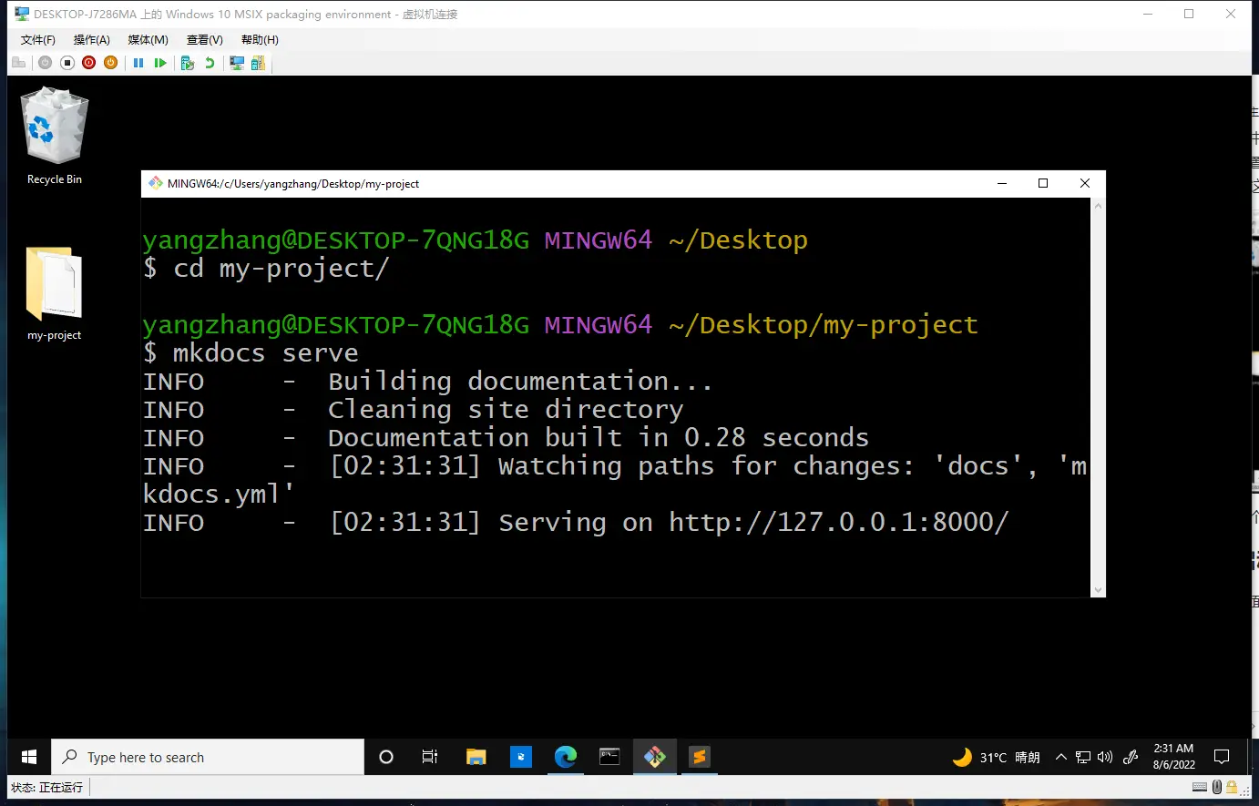
Task: Click the Hyper-V Turn Off (stop) icon
Action: point(67,63)
